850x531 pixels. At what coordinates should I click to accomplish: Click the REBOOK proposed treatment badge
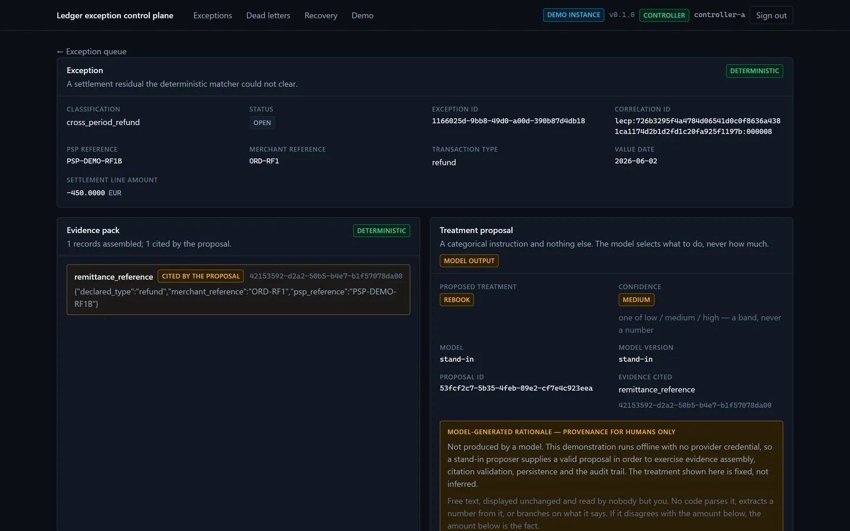457,300
